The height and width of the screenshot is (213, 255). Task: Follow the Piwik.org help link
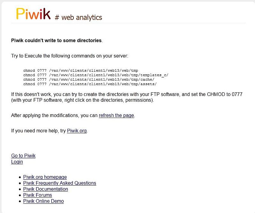[77, 131]
